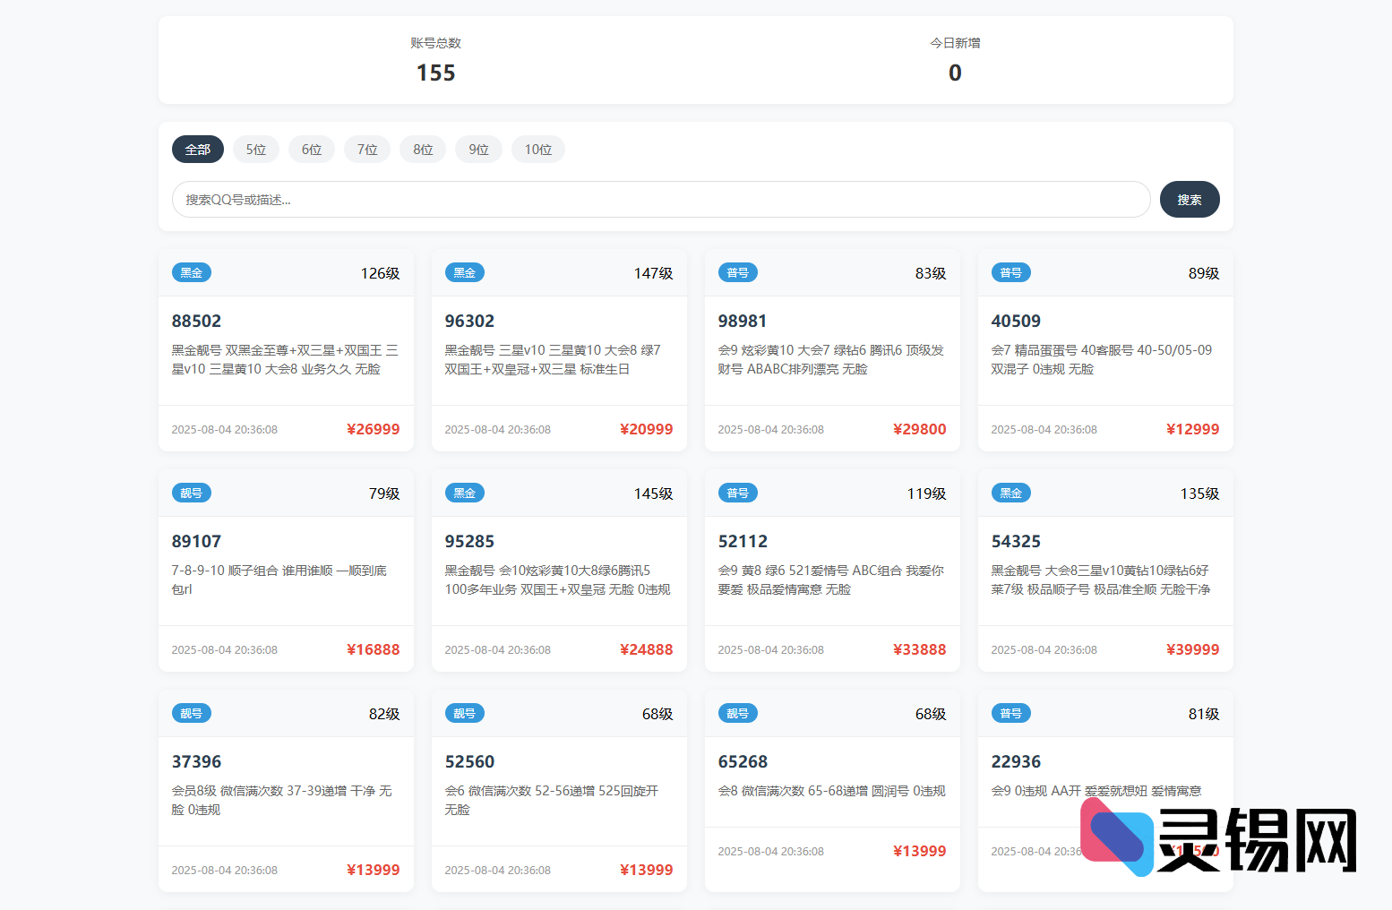Click the 靓号 badge on card 65268
This screenshot has width=1392, height=910.
click(737, 714)
